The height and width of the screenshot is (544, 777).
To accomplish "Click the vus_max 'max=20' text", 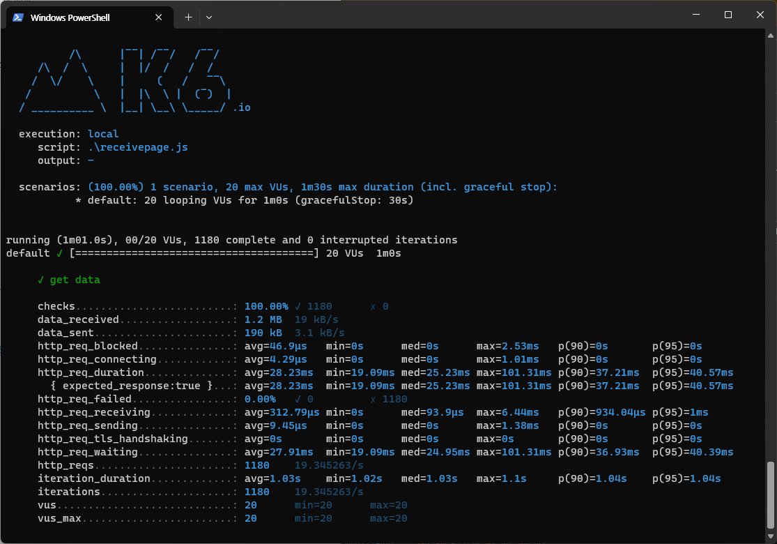I will point(389,519).
